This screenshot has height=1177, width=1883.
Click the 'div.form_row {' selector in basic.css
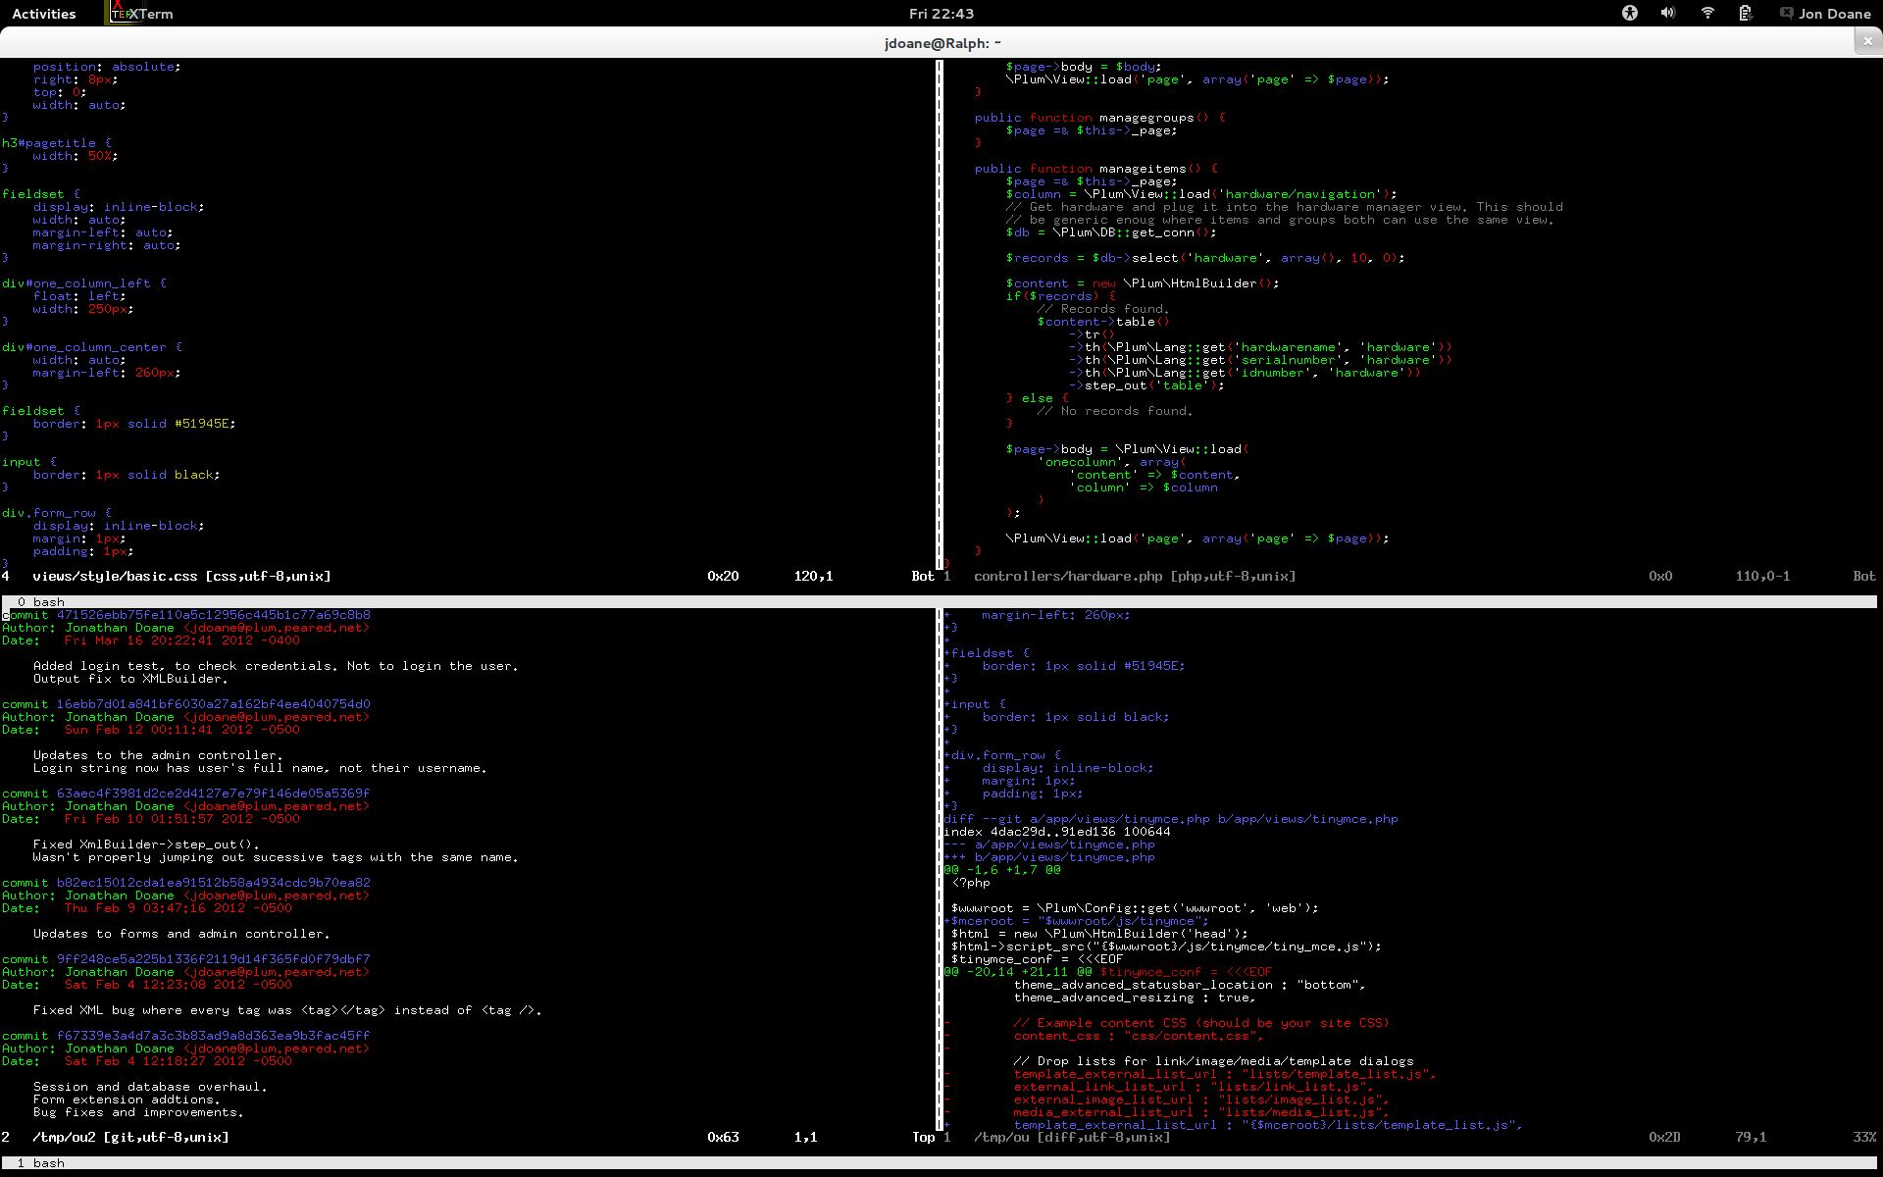pyautogui.click(x=57, y=513)
